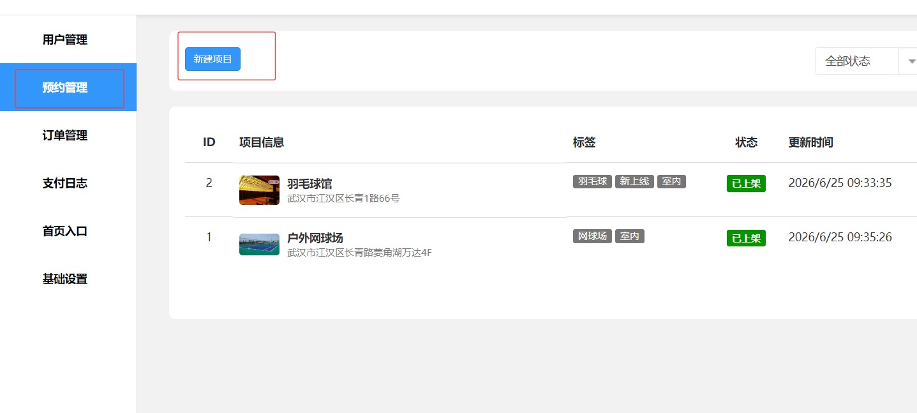Image resolution: width=917 pixels, height=413 pixels.
Task: Click 室内 tag in 羽毛球馆 row
Action: [x=671, y=181]
